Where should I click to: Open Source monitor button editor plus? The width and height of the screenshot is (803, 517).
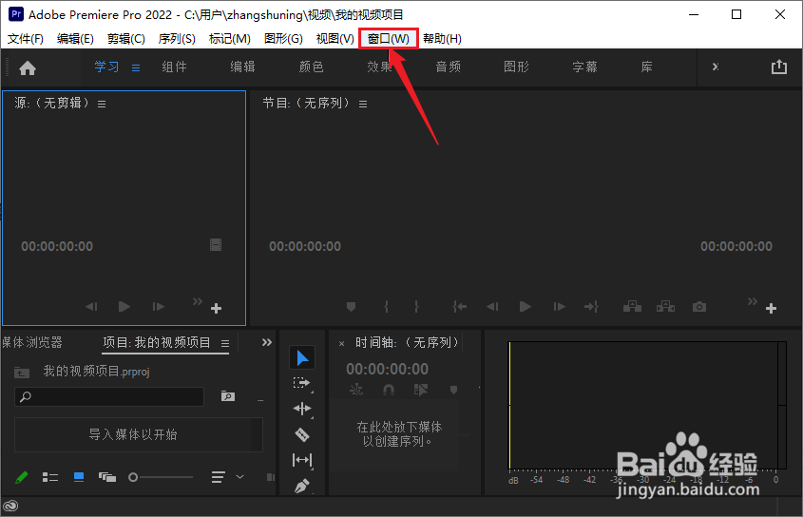[x=216, y=309]
